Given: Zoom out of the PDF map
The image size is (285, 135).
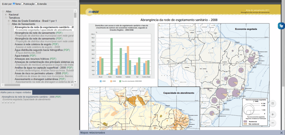Looking at the screenshot, I should coord(272,123).
